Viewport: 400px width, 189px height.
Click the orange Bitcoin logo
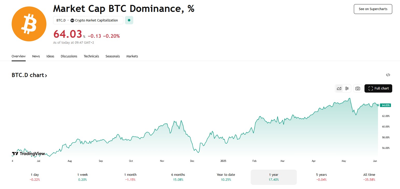point(29,24)
